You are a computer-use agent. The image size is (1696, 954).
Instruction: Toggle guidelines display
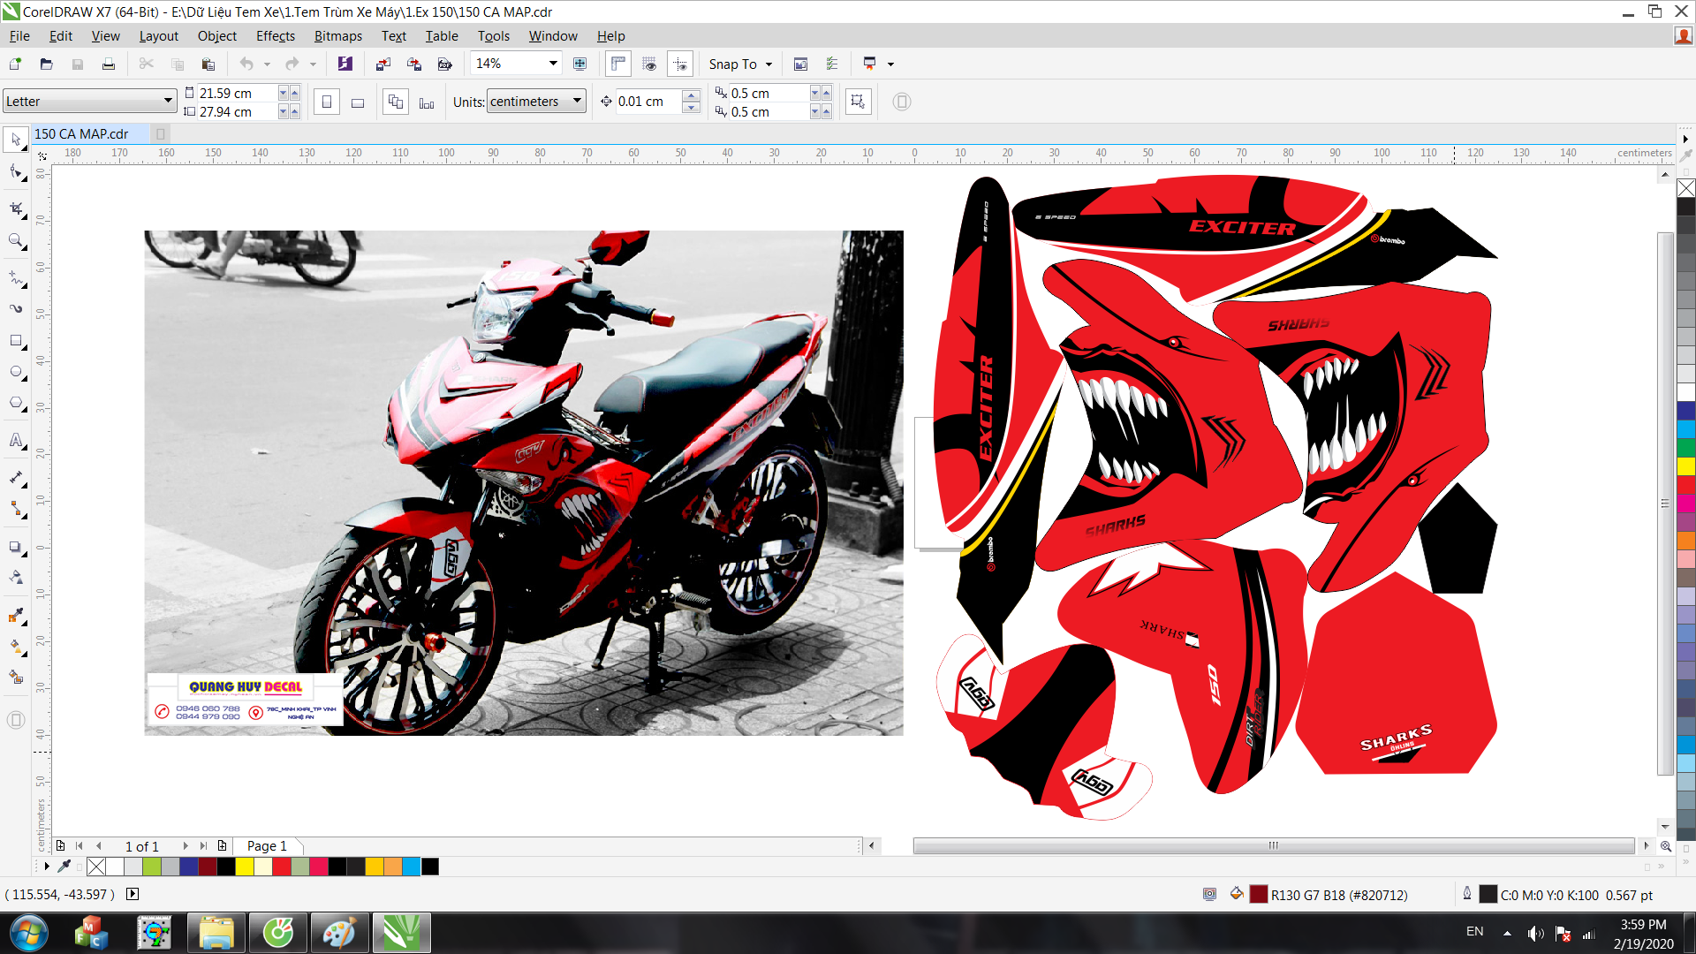(x=680, y=64)
